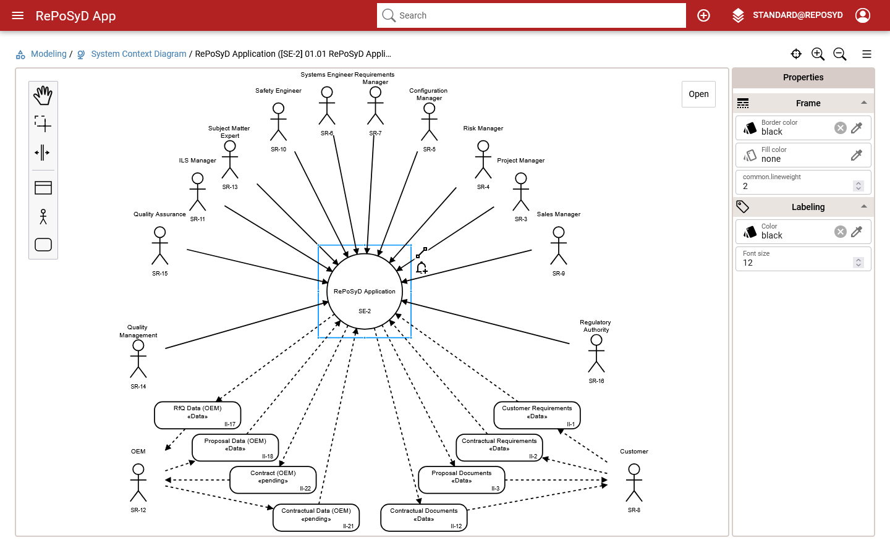Collapse the Labeling properties section
This screenshot has width=890, height=556.
click(863, 207)
